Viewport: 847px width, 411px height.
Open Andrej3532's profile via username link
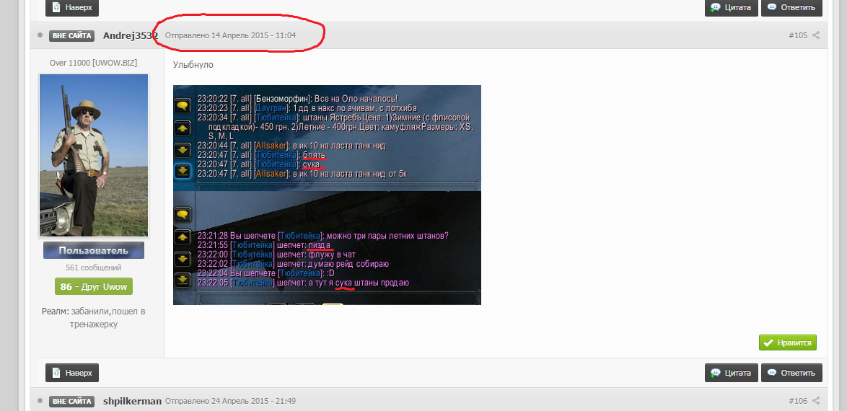click(x=130, y=35)
